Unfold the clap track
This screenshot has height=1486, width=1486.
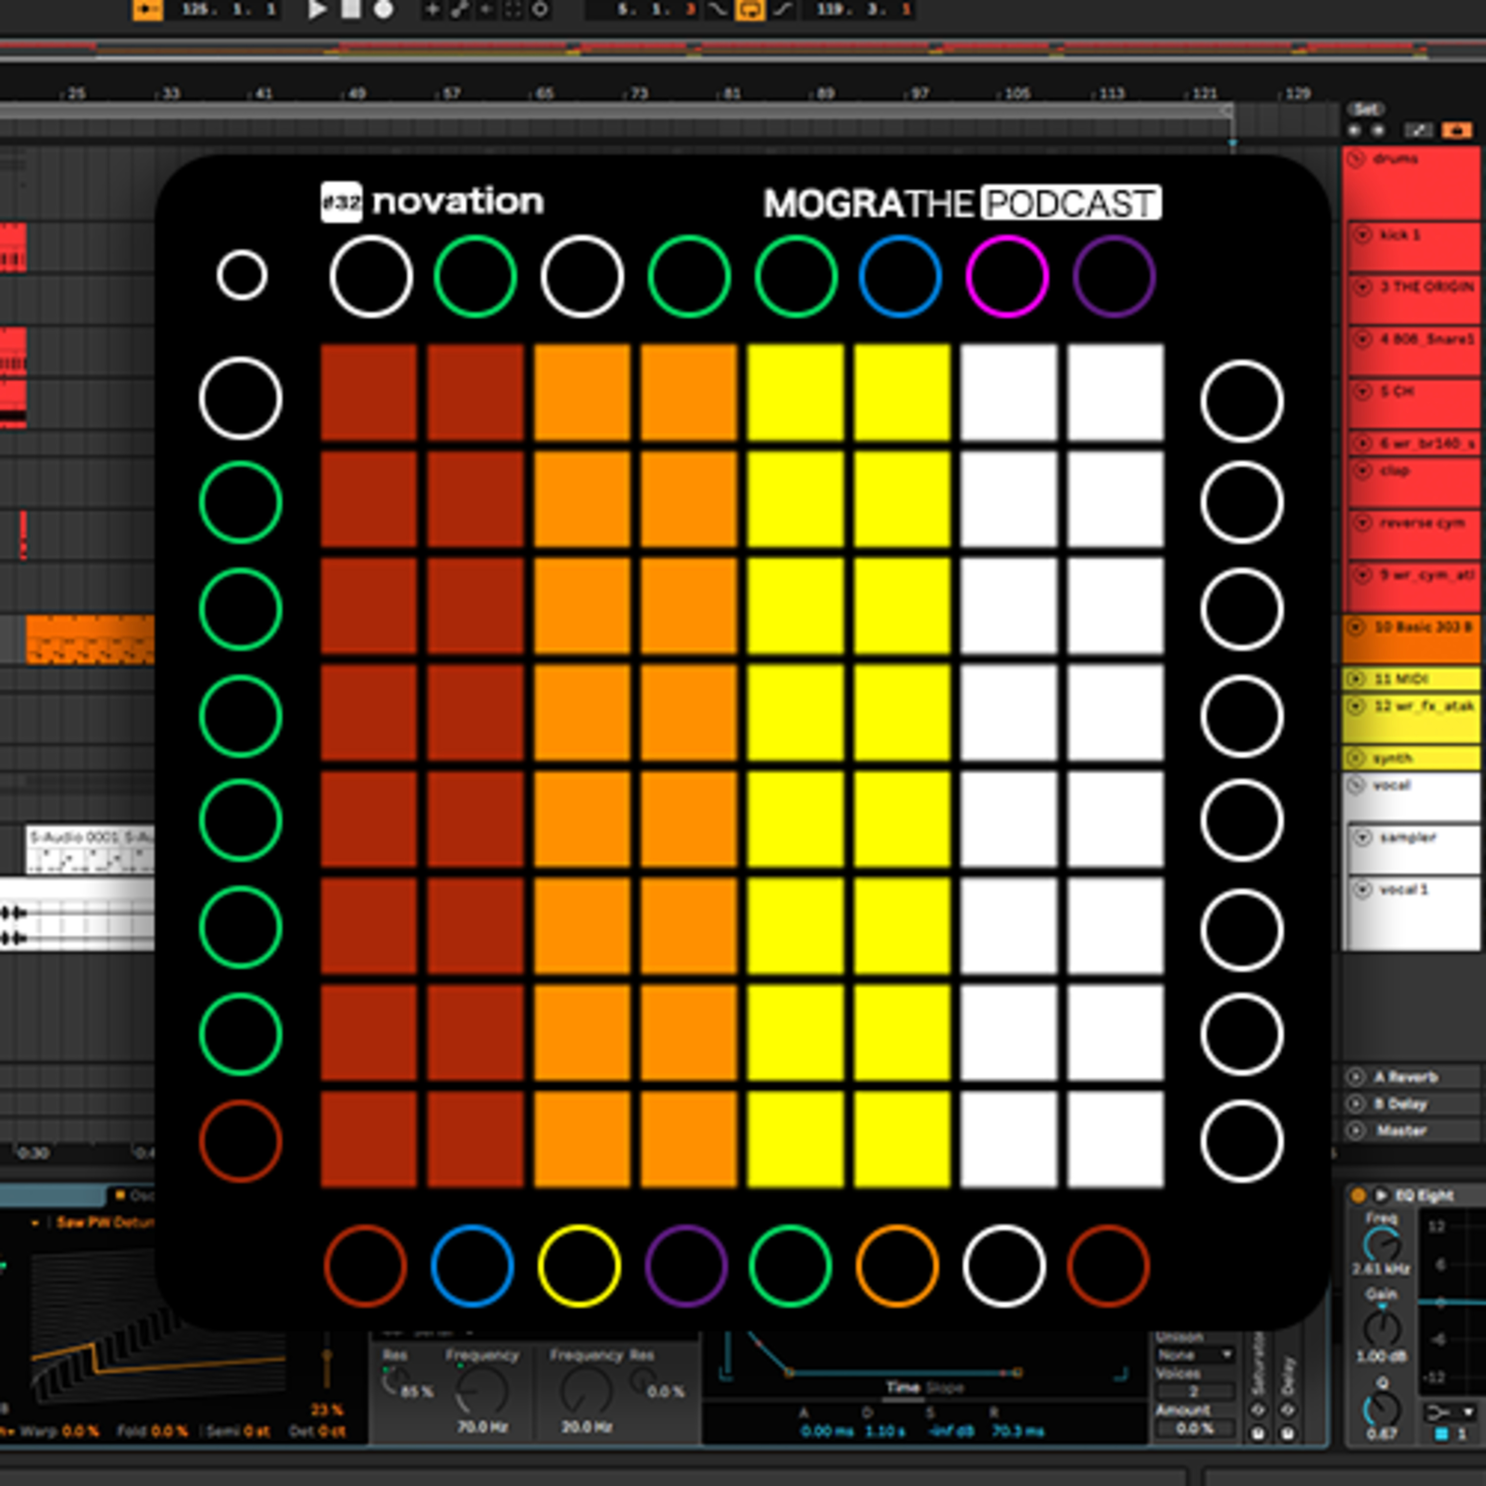pyautogui.click(x=1363, y=470)
